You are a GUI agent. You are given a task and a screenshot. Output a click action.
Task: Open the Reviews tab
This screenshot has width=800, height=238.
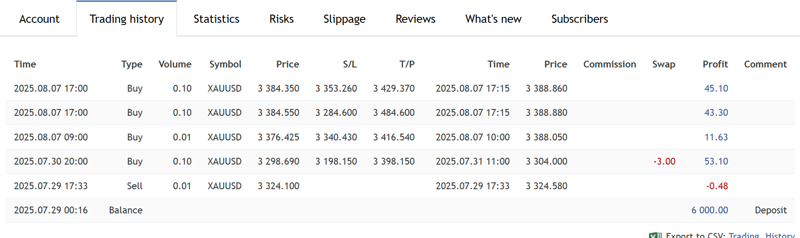pyautogui.click(x=415, y=19)
